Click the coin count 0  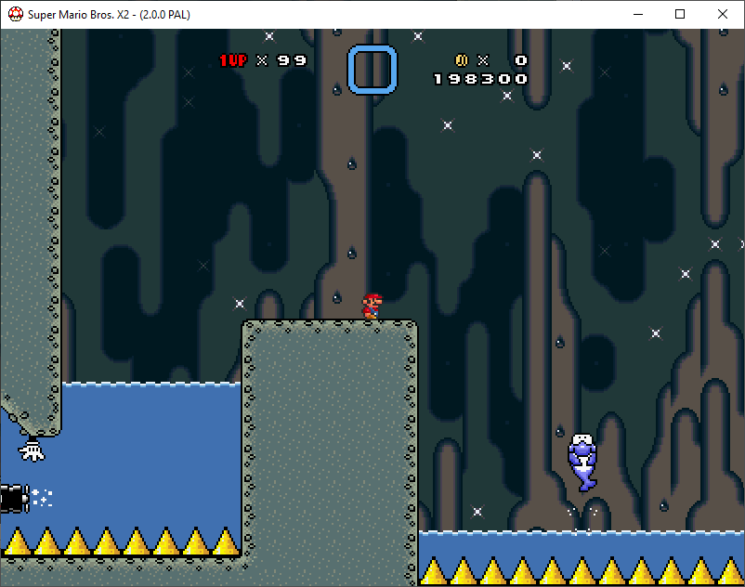521,60
